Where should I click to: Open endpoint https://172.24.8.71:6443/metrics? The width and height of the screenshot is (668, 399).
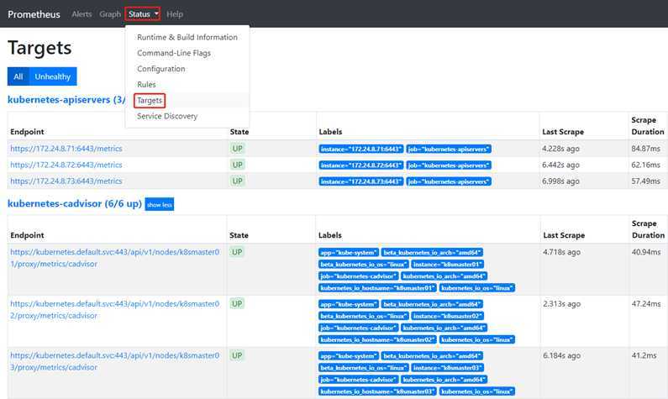66,149
